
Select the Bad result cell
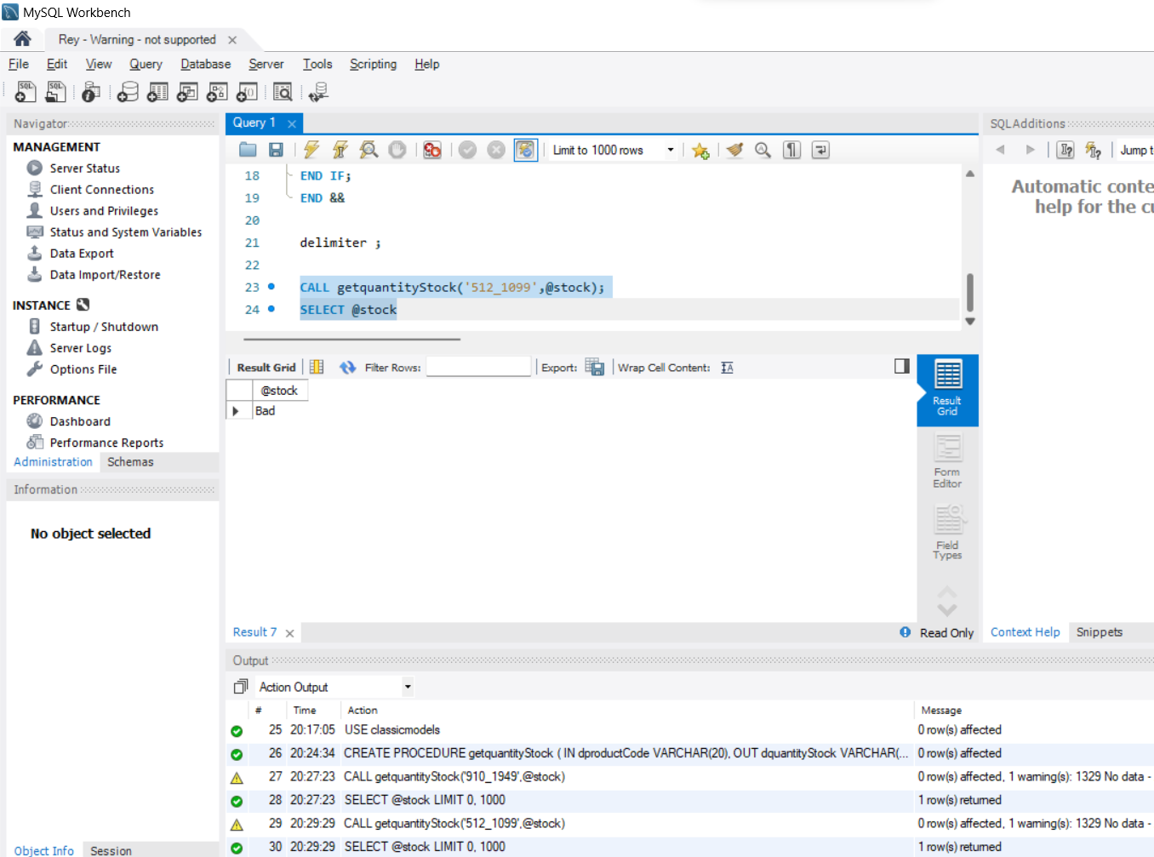click(281, 411)
